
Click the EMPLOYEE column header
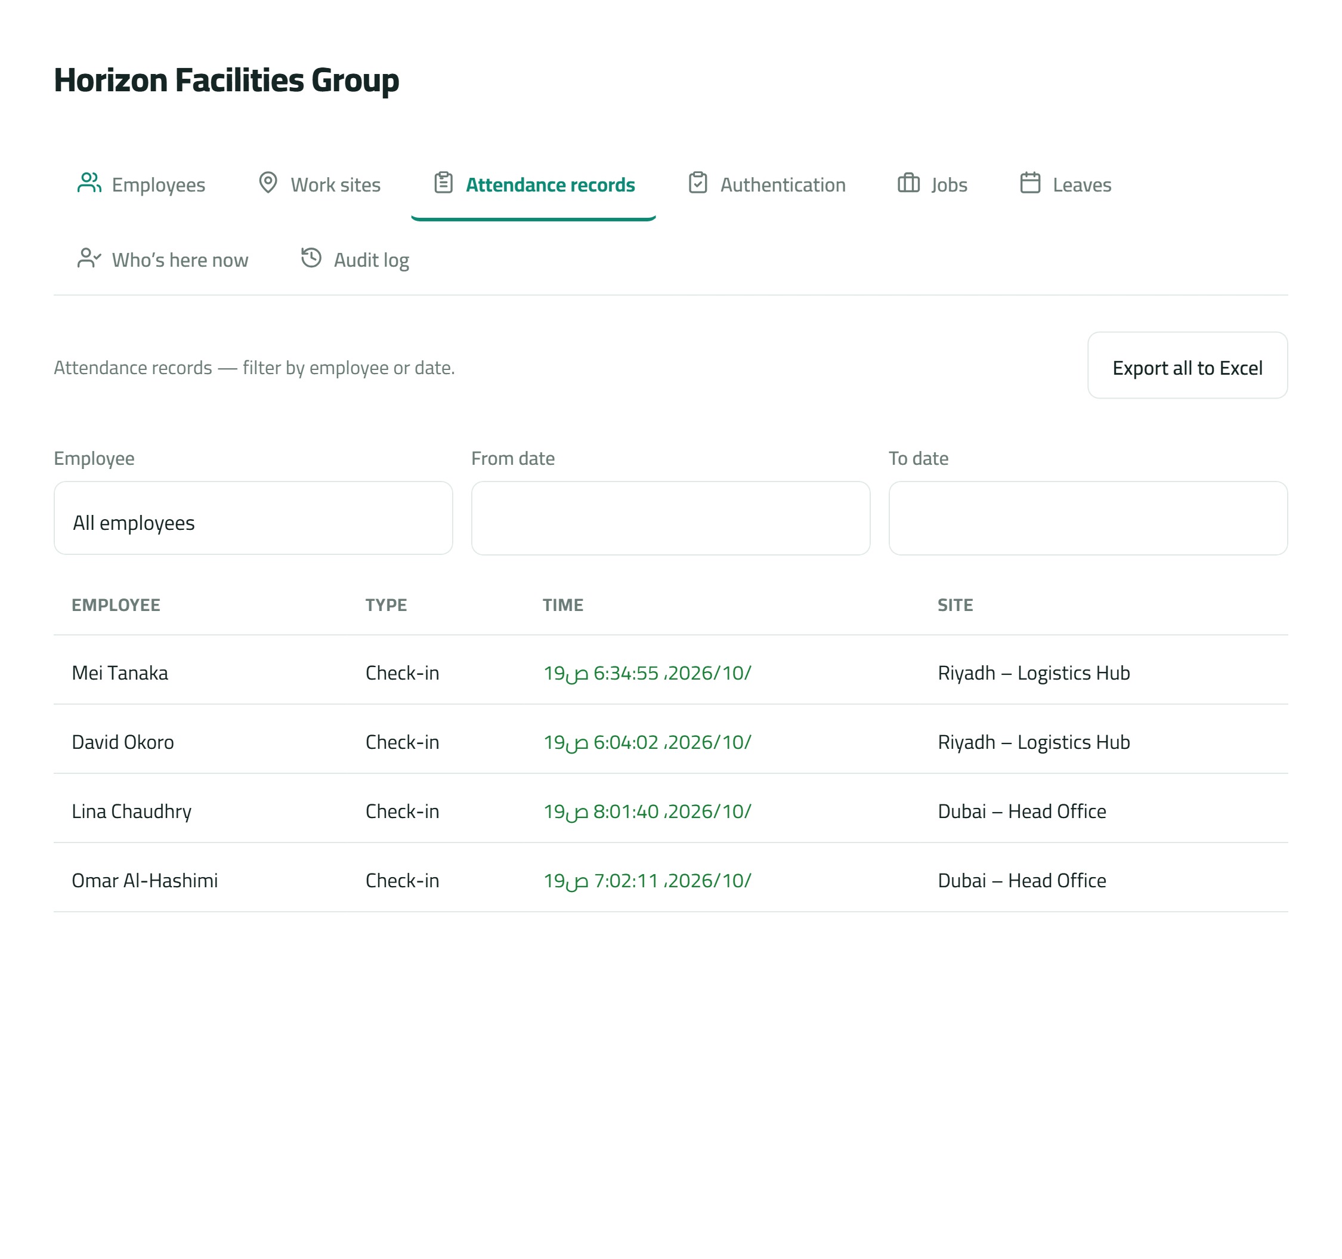pyautogui.click(x=116, y=605)
